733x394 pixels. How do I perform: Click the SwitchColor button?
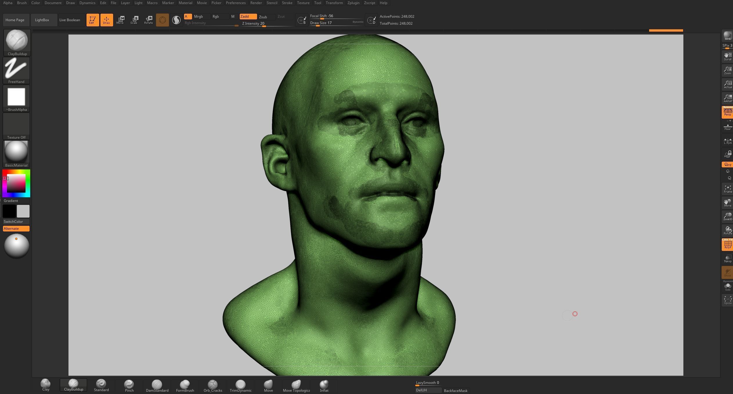coord(16,222)
